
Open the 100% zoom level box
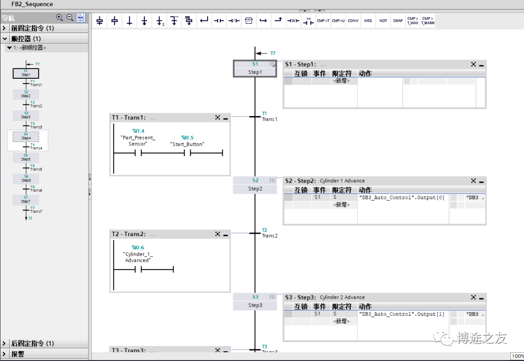coord(517,356)
